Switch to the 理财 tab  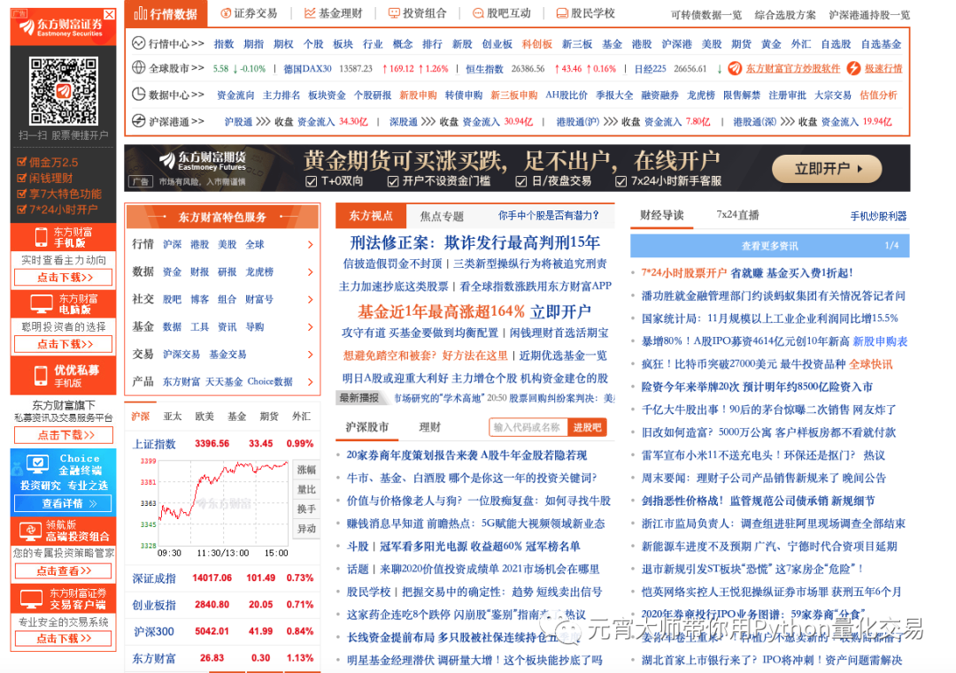(430, 427)
